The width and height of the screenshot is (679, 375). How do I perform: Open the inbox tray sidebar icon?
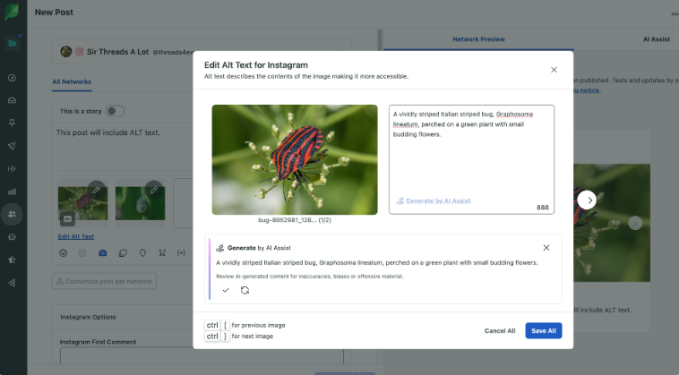[13, 100]
